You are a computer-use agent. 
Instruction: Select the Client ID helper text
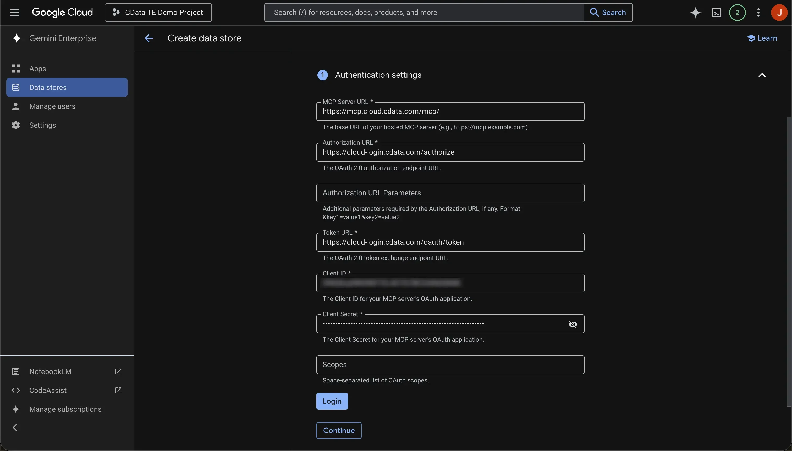click(397, 299)
